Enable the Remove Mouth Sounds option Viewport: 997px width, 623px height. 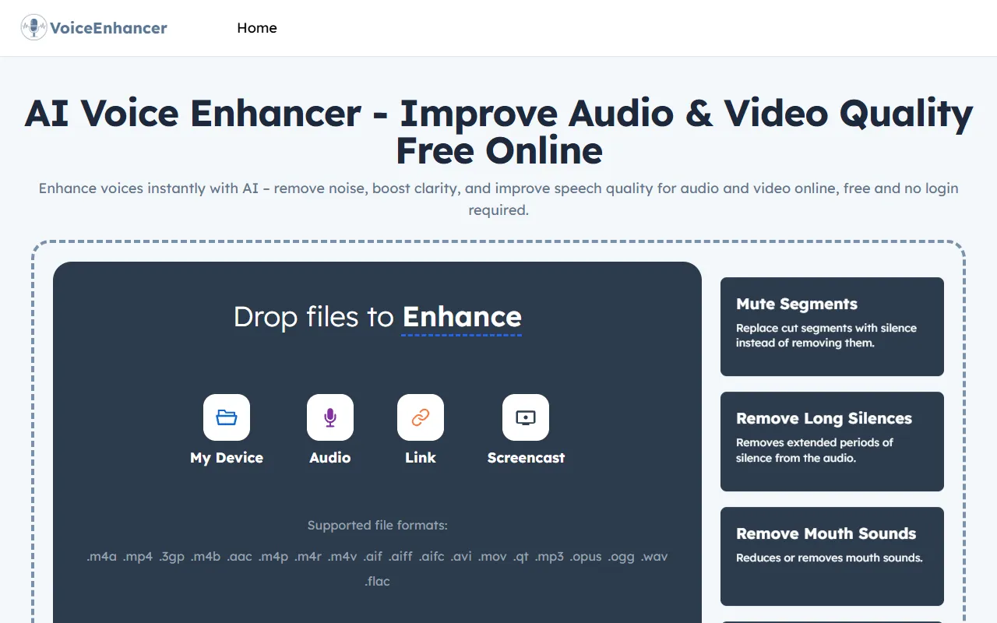tap(832, 556)
